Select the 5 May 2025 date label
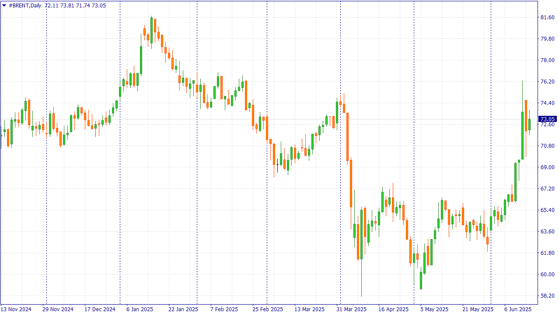Screen dimensions: 559x316 434,309
